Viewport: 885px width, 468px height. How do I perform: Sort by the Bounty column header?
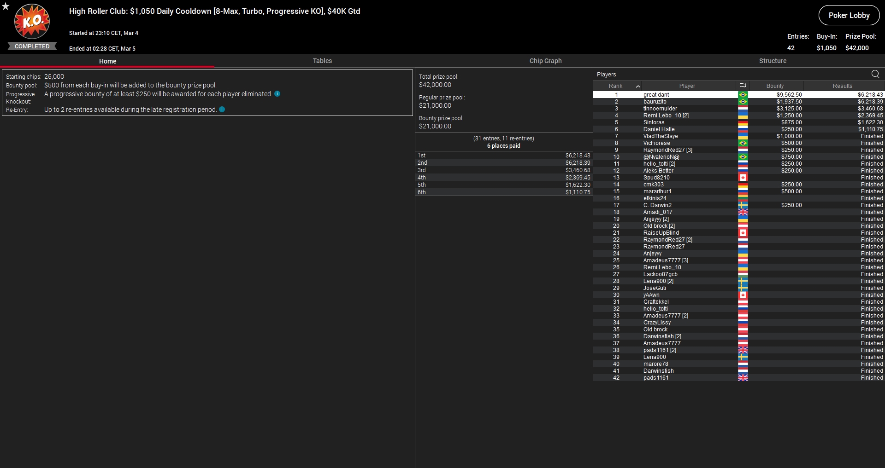(x=776, y=86)
